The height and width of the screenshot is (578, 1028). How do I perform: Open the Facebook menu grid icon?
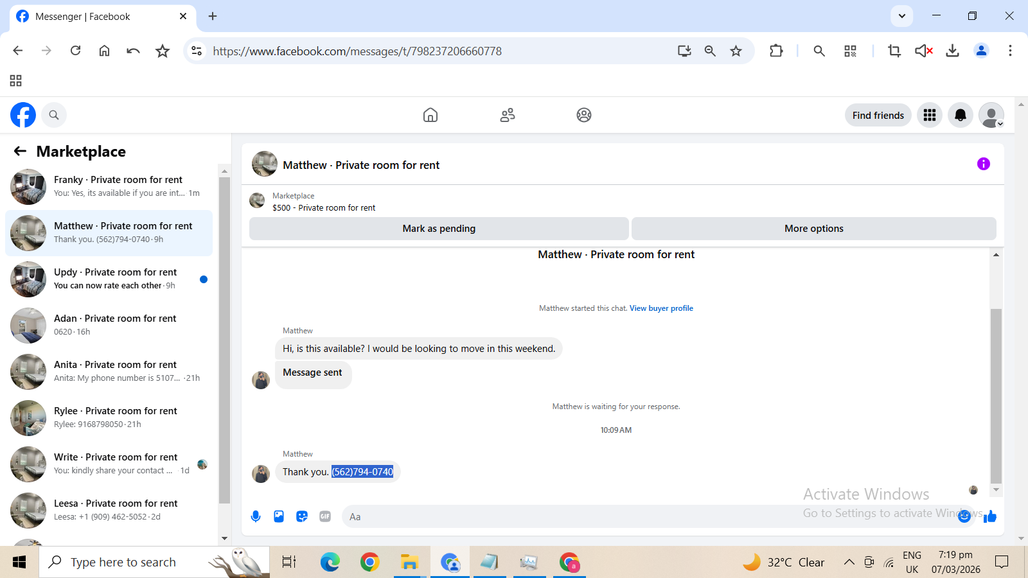pyautogui.click(x=930, y=115)
